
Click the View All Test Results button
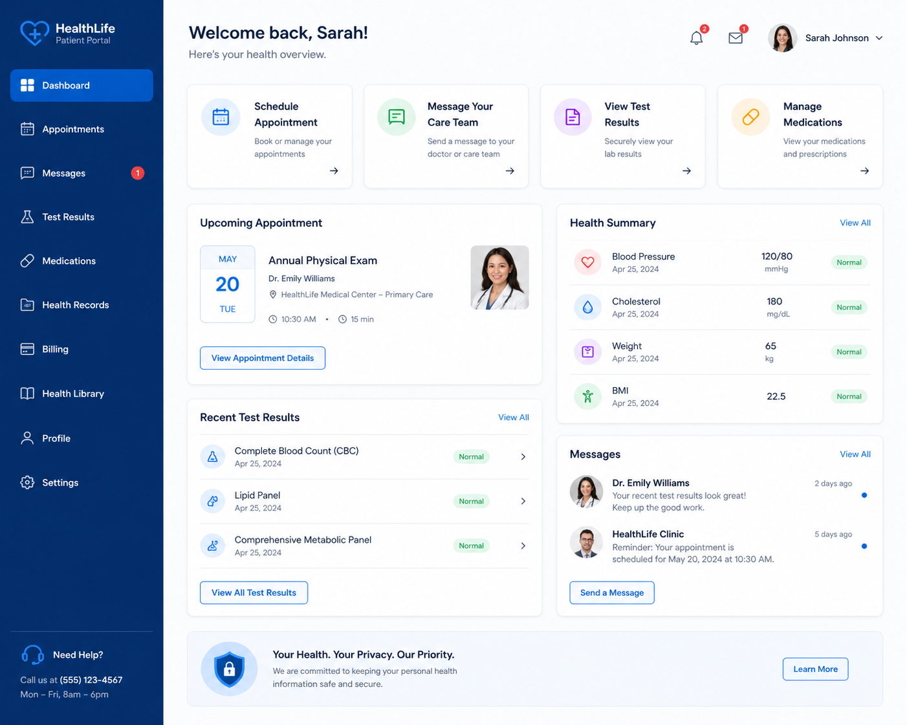click(x=254, y=593)
